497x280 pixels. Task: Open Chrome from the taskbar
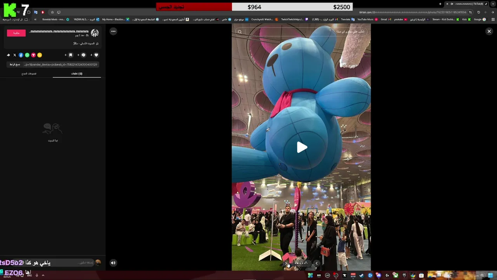[x=413, y=275]
